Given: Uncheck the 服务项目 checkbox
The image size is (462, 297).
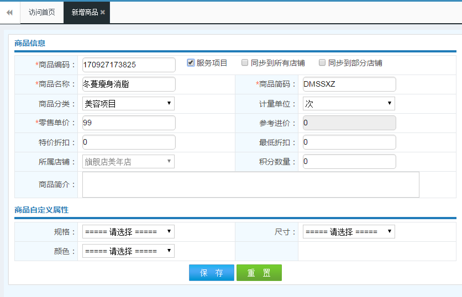Looking at the screenshot, I should click(x=191, y=63).
